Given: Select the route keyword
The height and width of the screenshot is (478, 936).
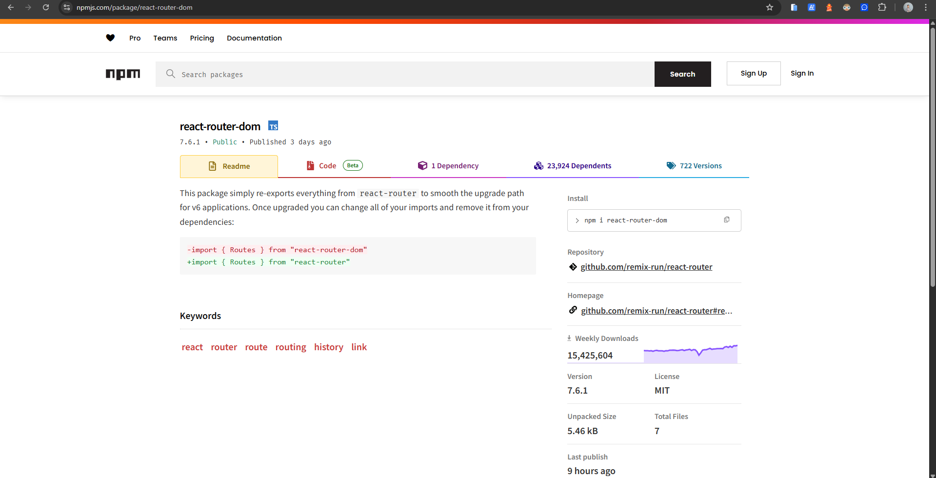Looking at the screenshot, I should point(256,347).
